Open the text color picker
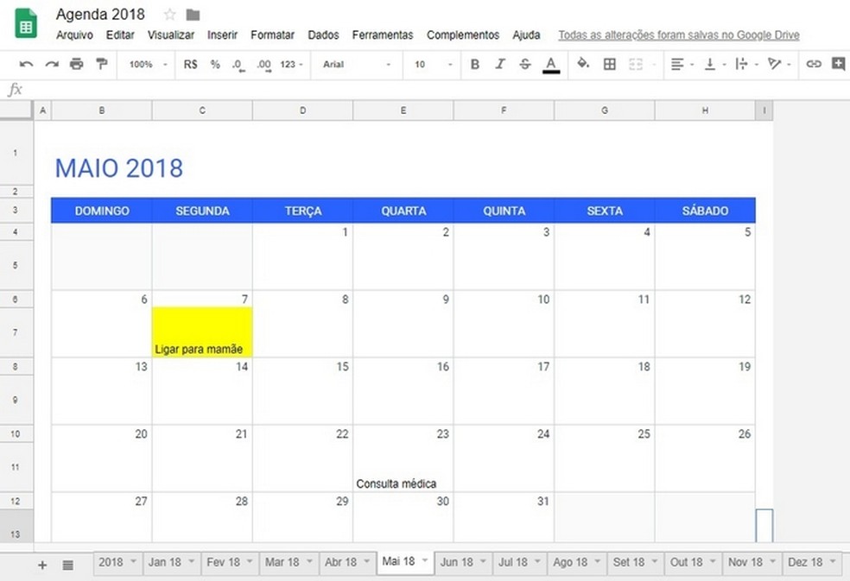Screen dimensions: 850x581 550,64
